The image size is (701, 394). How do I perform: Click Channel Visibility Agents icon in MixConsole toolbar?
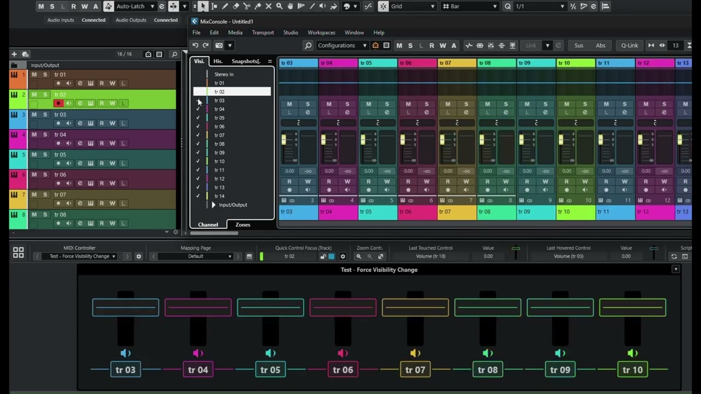pyautogui.click(x=375, y=45)
